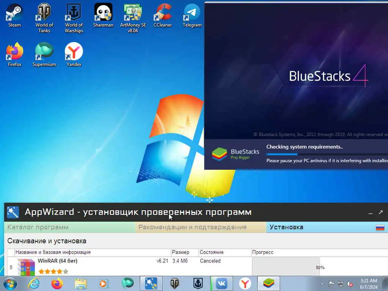
Task: Expand AppWizard window with arrow button
Action: [x=381, y=212]
